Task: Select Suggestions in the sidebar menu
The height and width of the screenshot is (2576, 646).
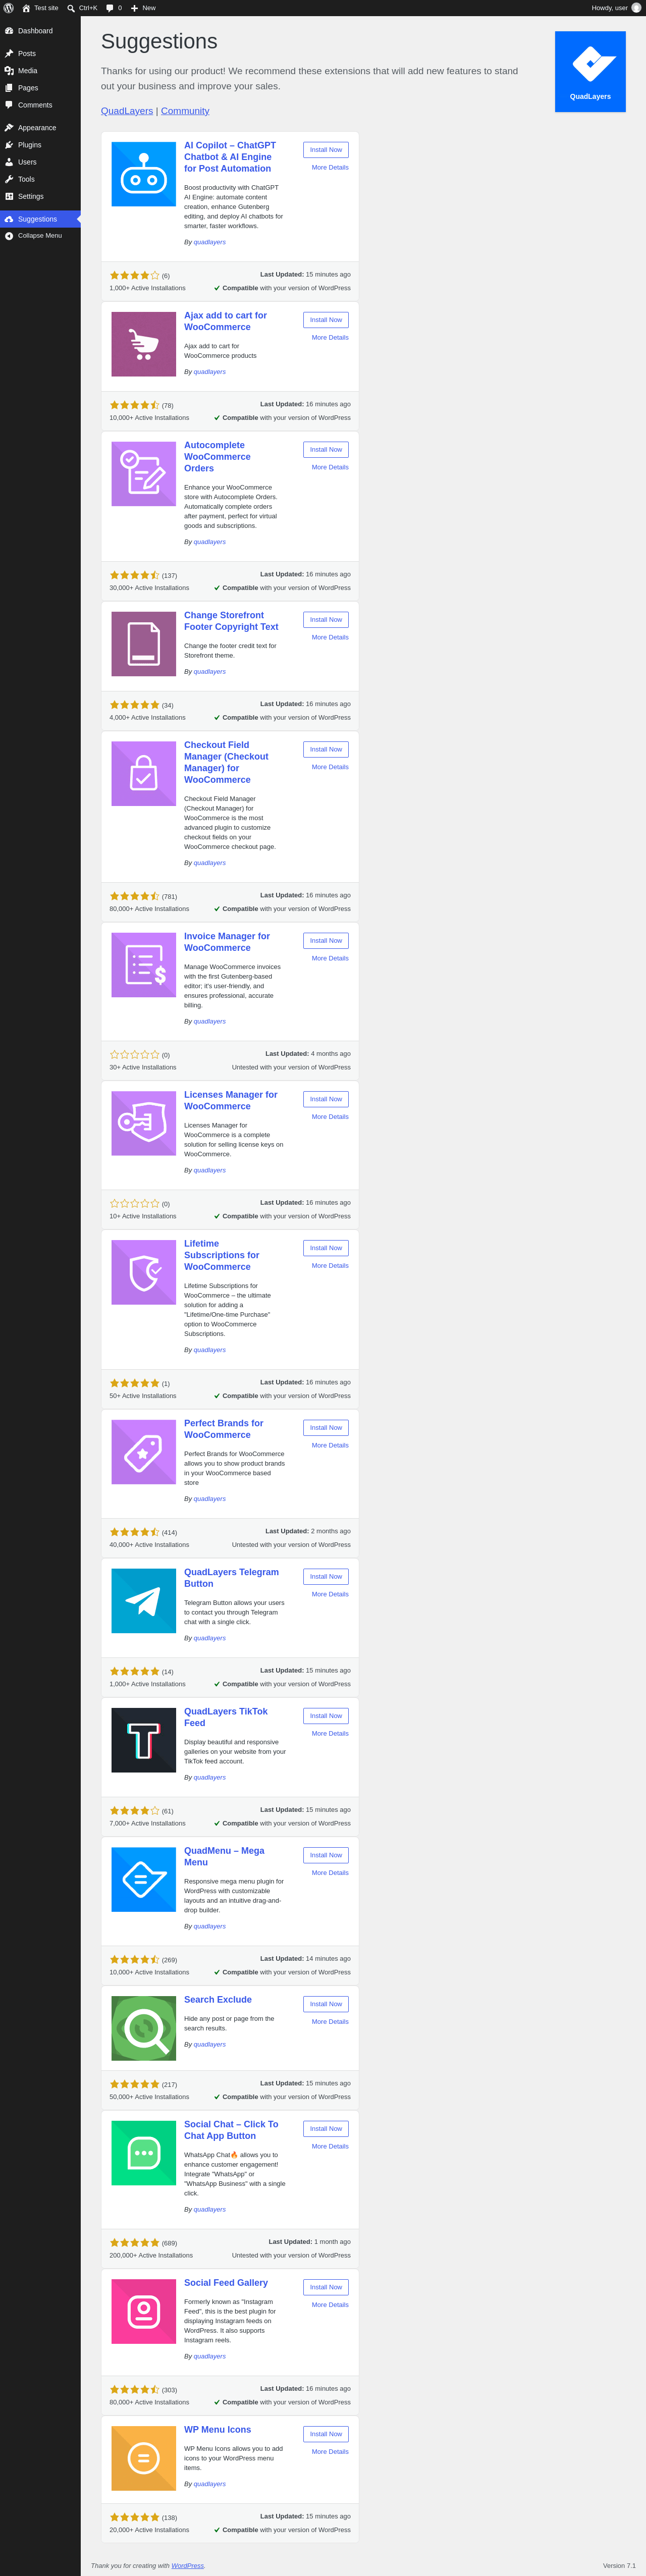Action: tap(40, 219)
